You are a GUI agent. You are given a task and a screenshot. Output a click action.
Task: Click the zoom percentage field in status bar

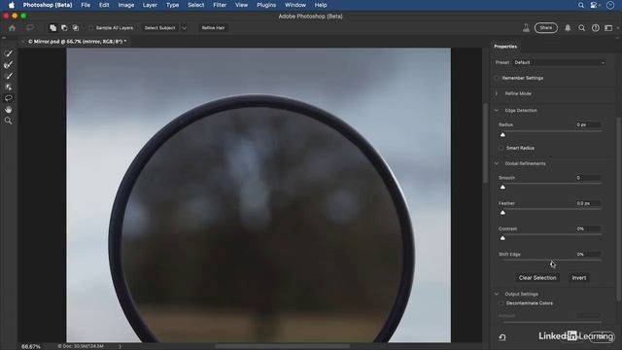(x=31, y=346)
